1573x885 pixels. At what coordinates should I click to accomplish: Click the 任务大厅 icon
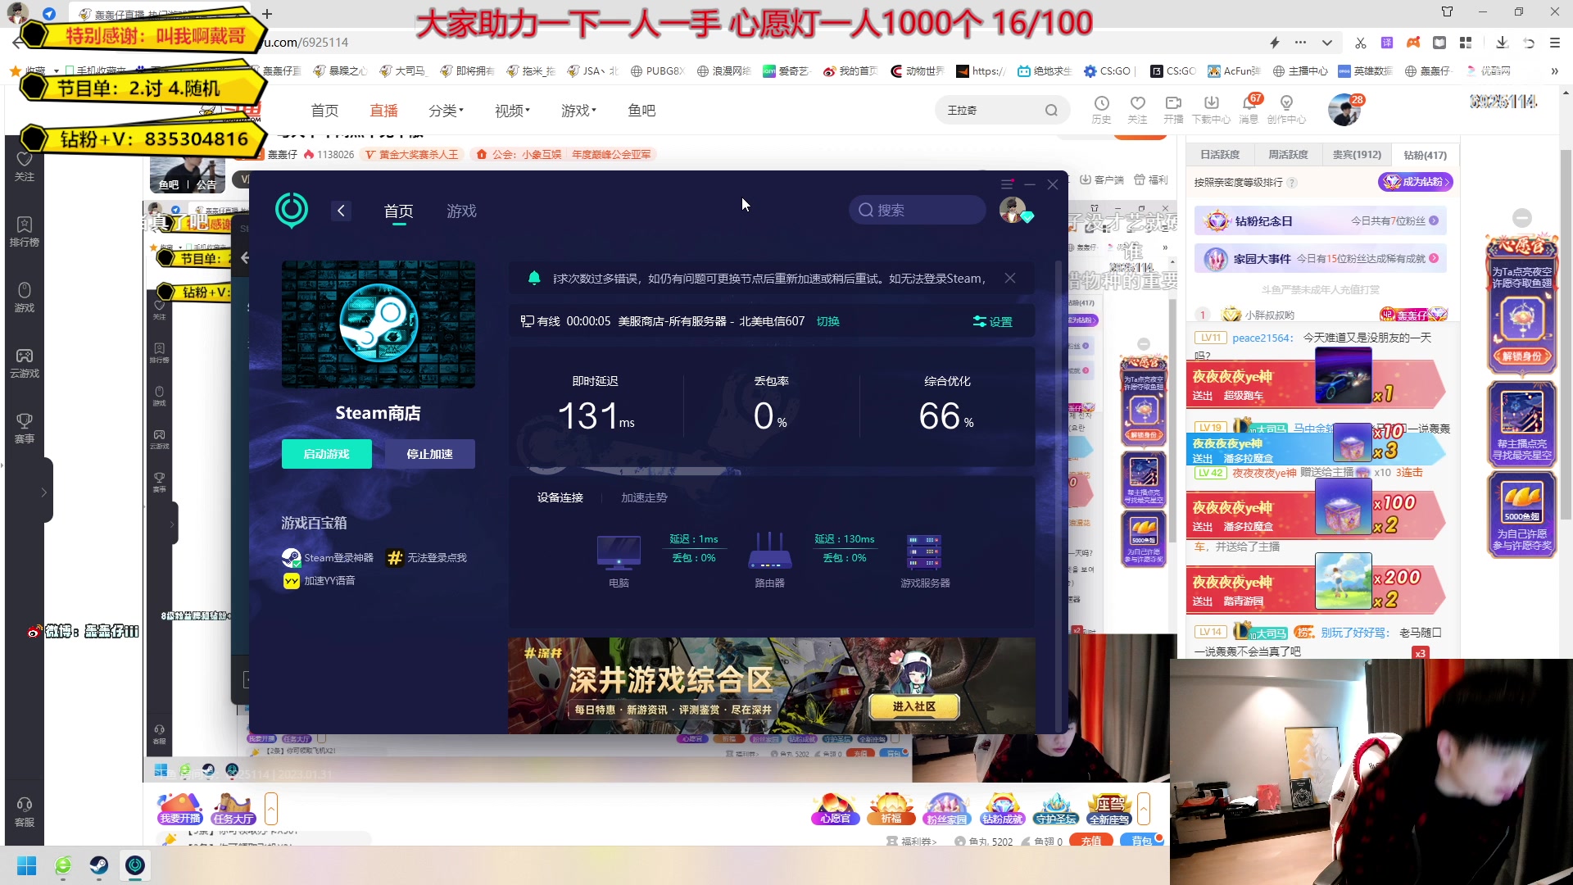pyautogui.click(x=233, y=808)
